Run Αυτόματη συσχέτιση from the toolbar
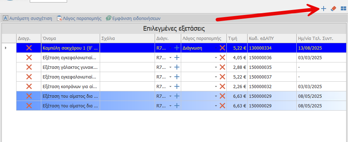 click(28, 18)
